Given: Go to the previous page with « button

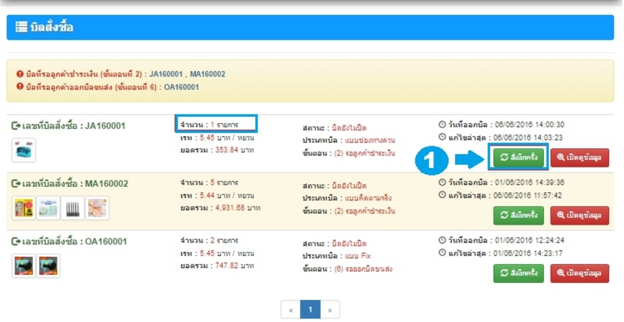Looking at the screenshot, I should tap(291, 309).
